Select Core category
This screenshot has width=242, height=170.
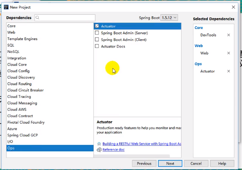coord(50,26)
